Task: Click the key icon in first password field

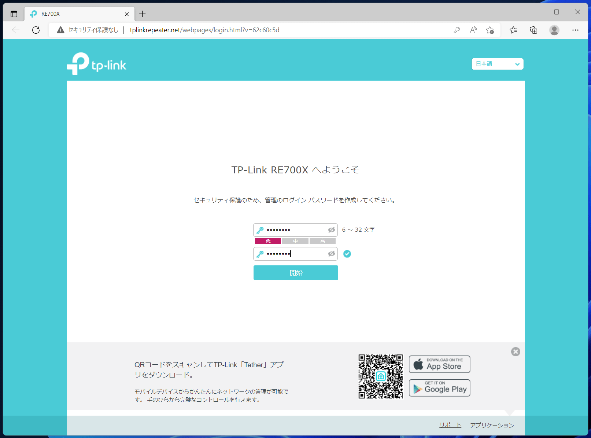Action: [x=260, y=230]
